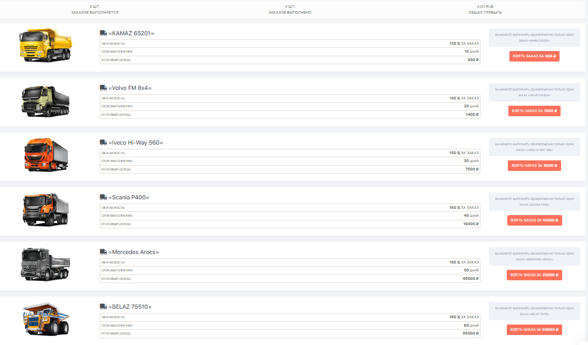Click the truck icon beside Mercedes Arocs
Image resolution: width=588 pixels, height=345 pixels.
click(x=103, y=252)
